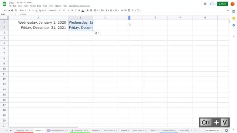Open the paste options dropdown

pyautogui.click(x=97, y=33)
